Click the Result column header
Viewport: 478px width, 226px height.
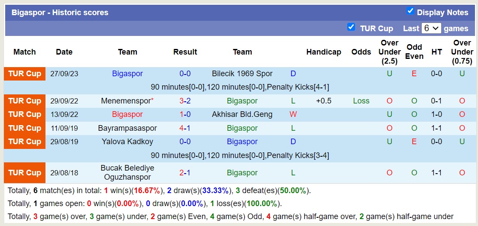(185, 52)
